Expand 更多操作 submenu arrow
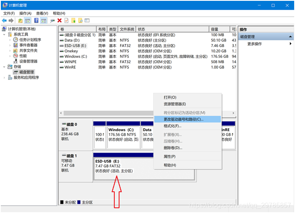 tap(290, 44)
